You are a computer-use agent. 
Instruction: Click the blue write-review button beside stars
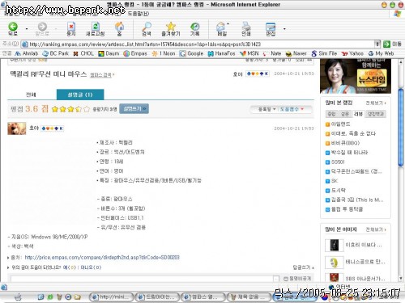click(x=134, y=108)
